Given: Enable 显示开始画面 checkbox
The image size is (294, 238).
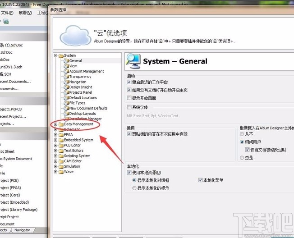Looking at the screenshot, I should coord(129,98).
